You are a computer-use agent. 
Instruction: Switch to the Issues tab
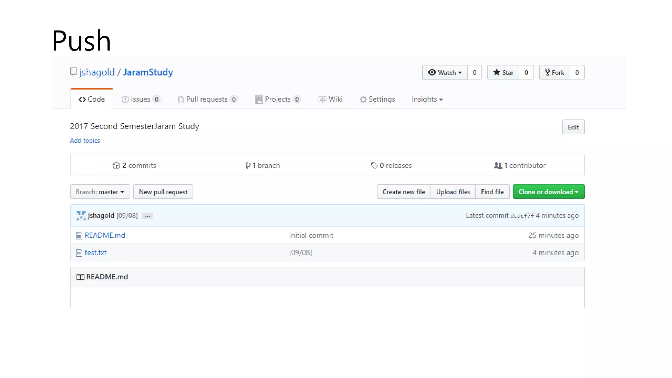click(140, 99)
